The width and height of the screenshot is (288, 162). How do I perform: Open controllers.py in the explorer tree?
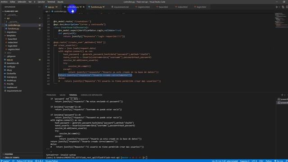point(14,25)
